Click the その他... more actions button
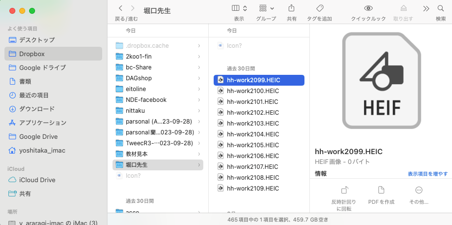 [x=419, y=195]
